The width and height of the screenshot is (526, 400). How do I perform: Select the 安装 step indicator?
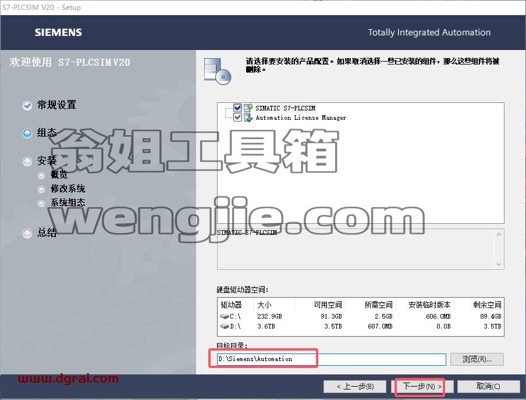[x=27, y=162]
